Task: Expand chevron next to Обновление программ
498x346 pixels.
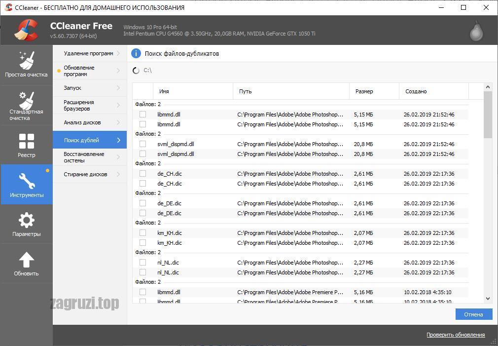Action: point(118,71)
